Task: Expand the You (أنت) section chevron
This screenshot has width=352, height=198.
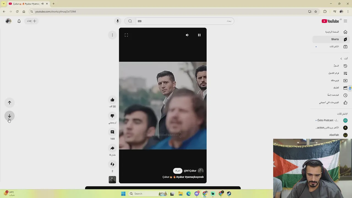Action: tap(341, 59)
